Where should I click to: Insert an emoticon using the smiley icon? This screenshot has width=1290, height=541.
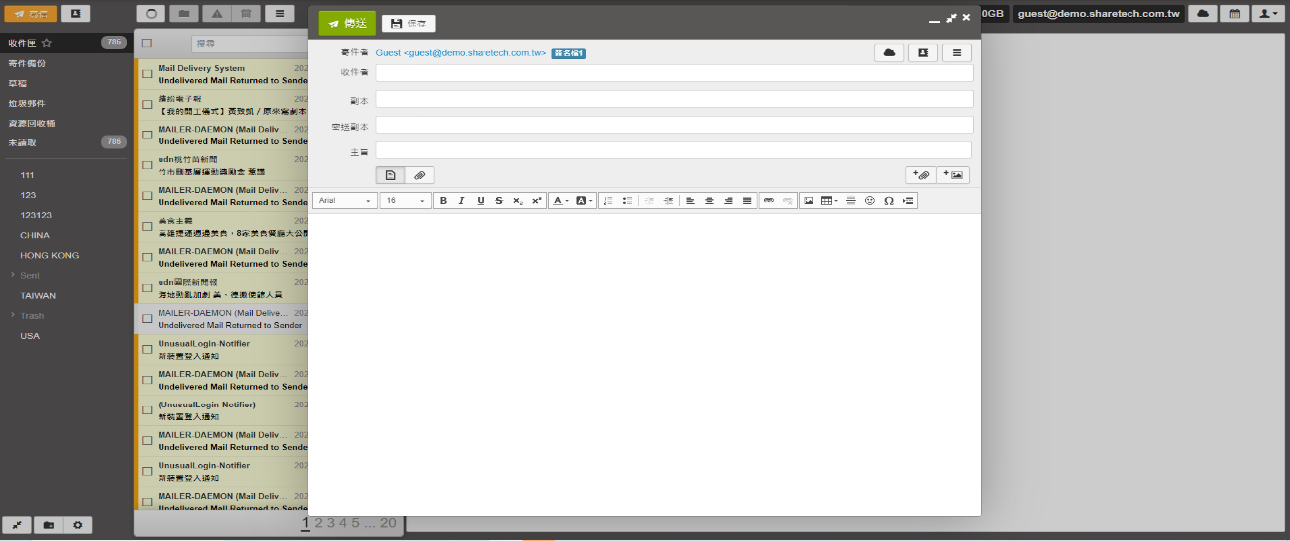(x=869, y=201)
